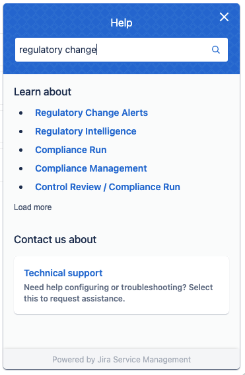This screenshot has height=375, width=245.
Task: Load more help articles
Action: (32, 207)
